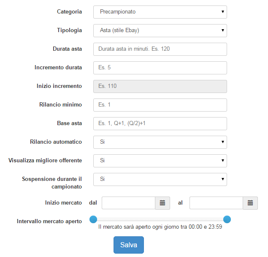Image resolution: width=268 pixels, height=257 pixels.
Task: Click the disabled Inizio incremento field
Action: pyautogui.click(x=160, y=87)
